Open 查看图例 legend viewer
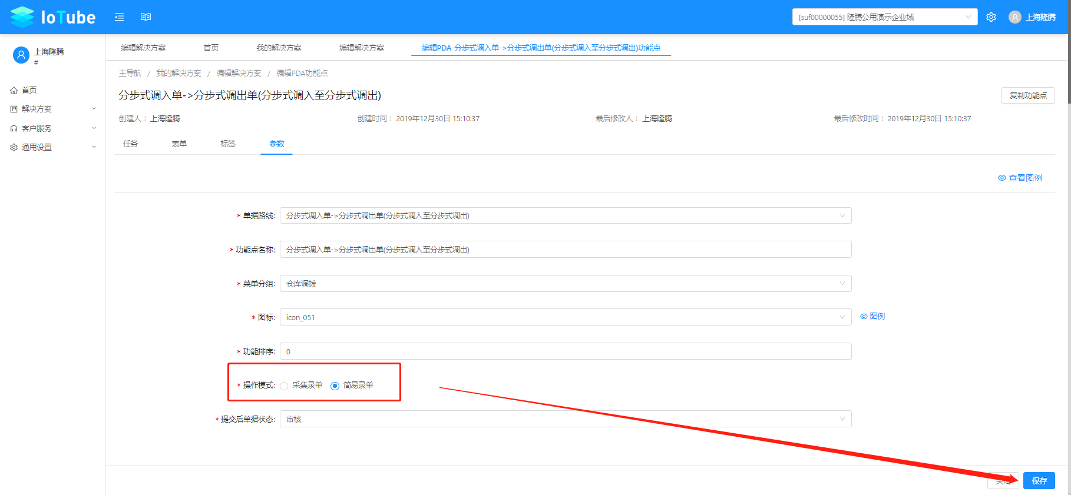 1020,178
